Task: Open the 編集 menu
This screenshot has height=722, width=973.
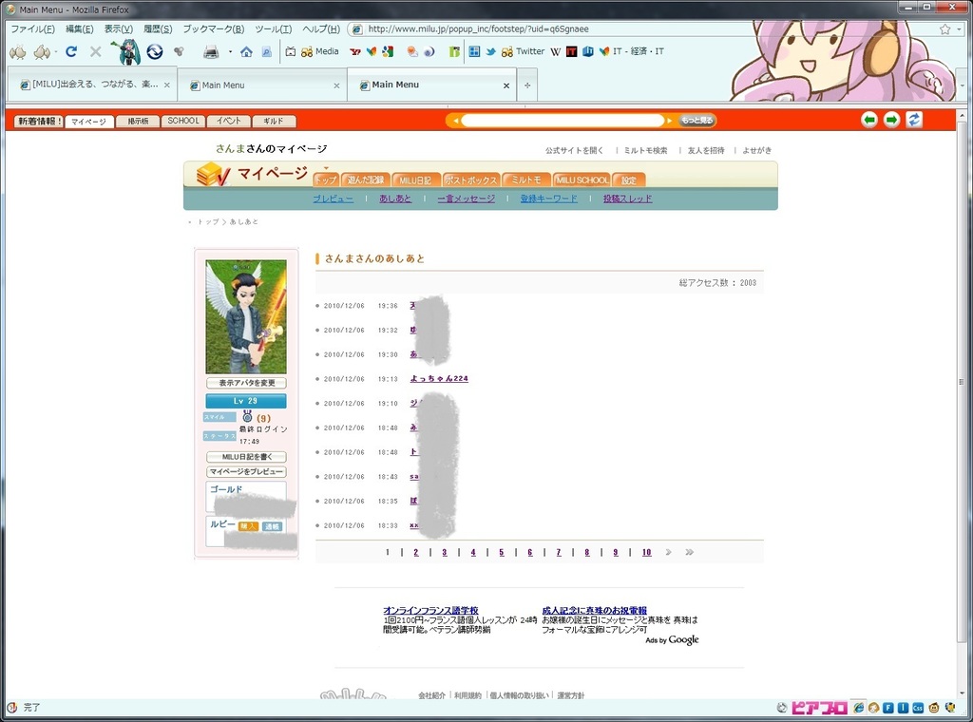Action: pyautogui.click(x=80, y=29)
